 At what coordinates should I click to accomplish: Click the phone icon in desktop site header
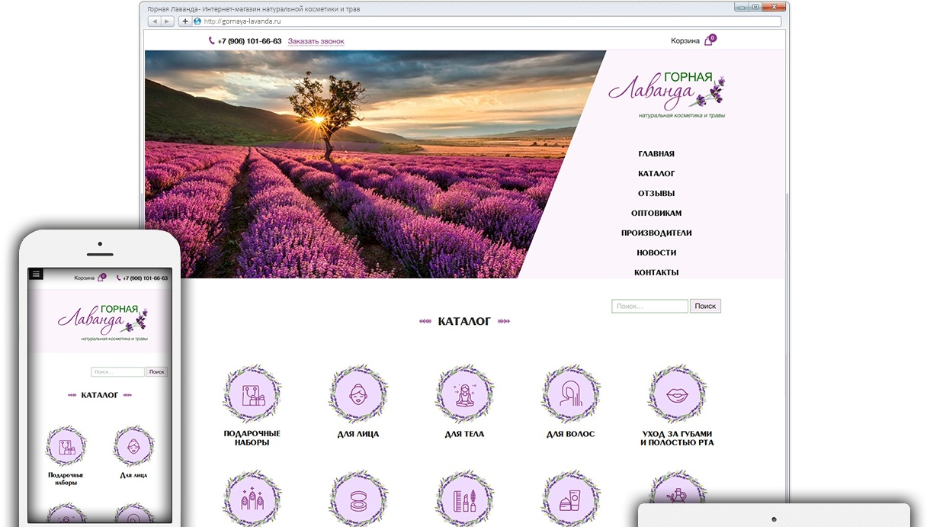(212, 41)
